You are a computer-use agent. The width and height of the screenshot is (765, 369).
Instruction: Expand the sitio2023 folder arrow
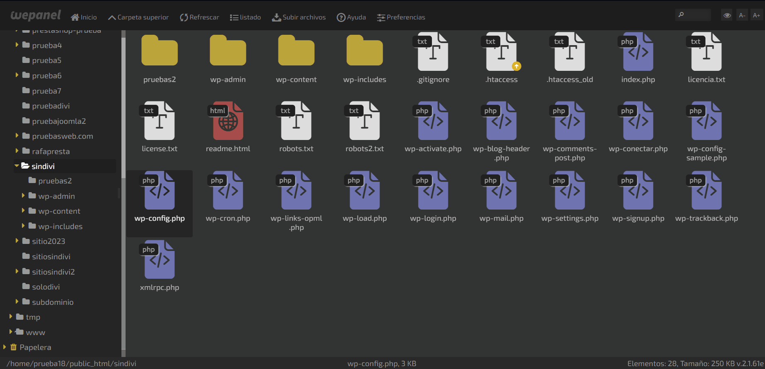coord(17,241)
